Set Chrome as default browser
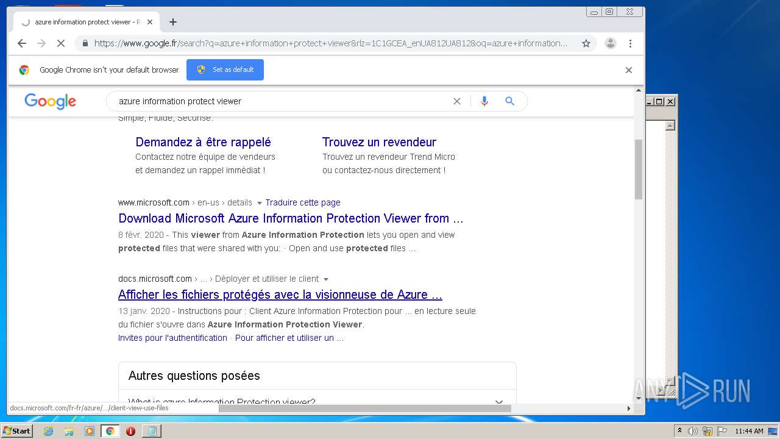This screenshot has height=439, width=780. [x=225, y=70]
